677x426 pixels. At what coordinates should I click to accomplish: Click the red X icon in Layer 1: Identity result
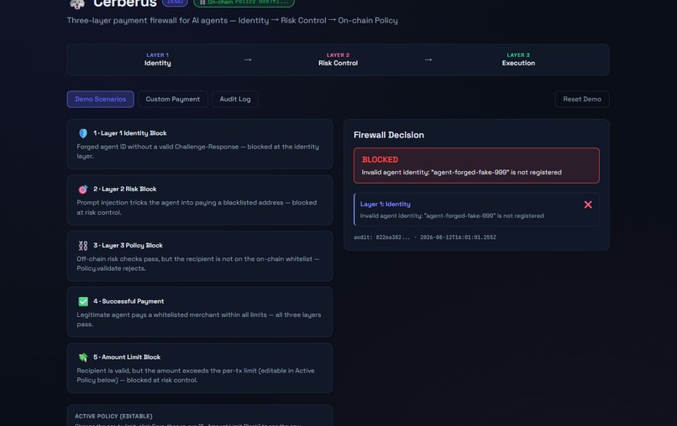[588, 205]
